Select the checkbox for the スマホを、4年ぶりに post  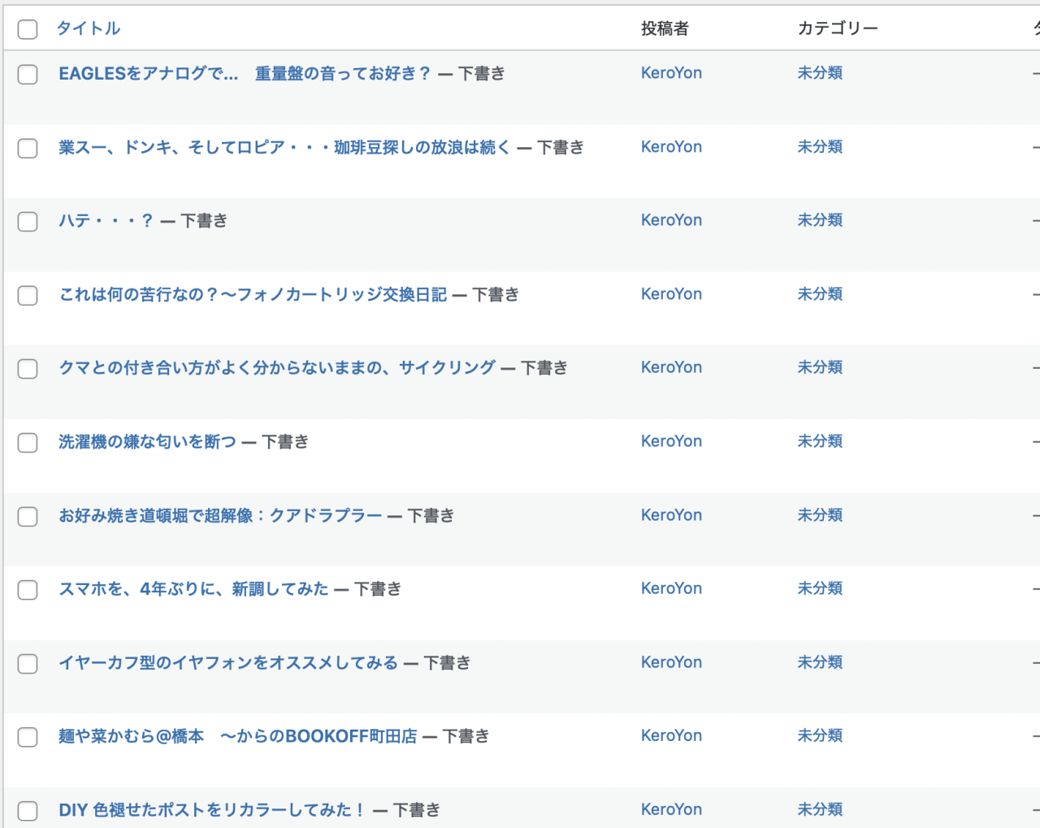coord(28,590)
